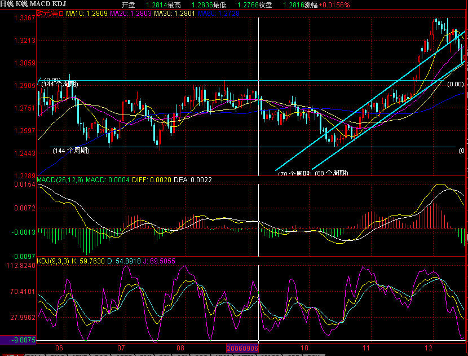Select the upper rising cyan channel line
This screenshot has width=468, height=356.
point(370,100)
